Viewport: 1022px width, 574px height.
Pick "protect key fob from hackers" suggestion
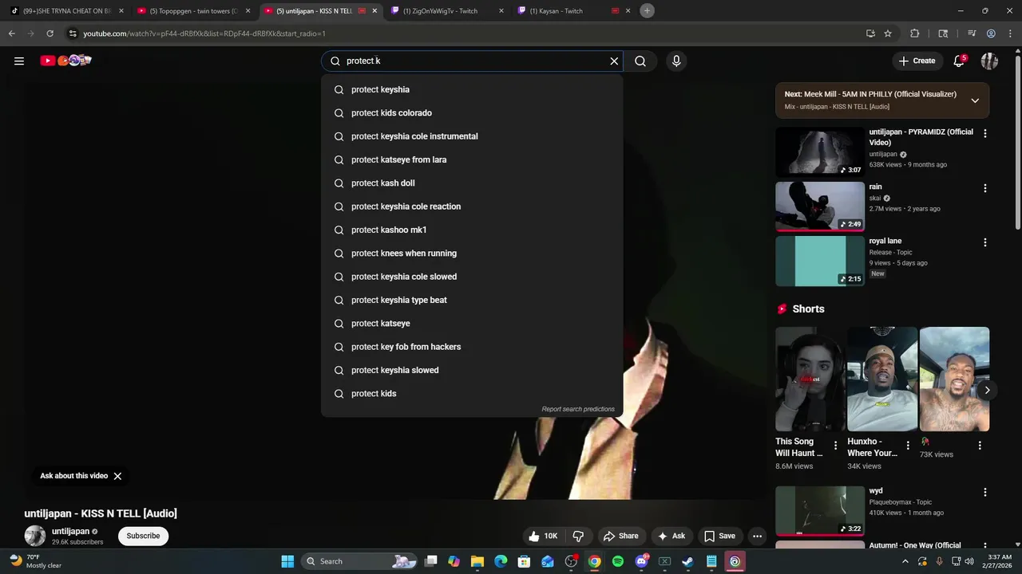point(472,347)
